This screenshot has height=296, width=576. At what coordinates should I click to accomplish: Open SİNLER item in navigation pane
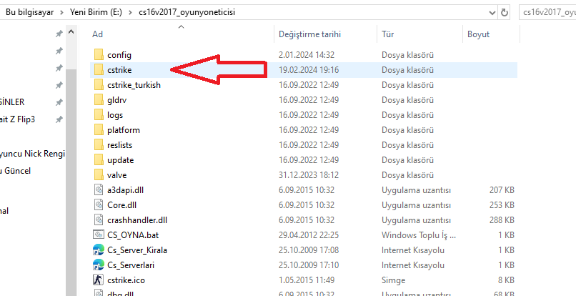[x=12, y=102]
